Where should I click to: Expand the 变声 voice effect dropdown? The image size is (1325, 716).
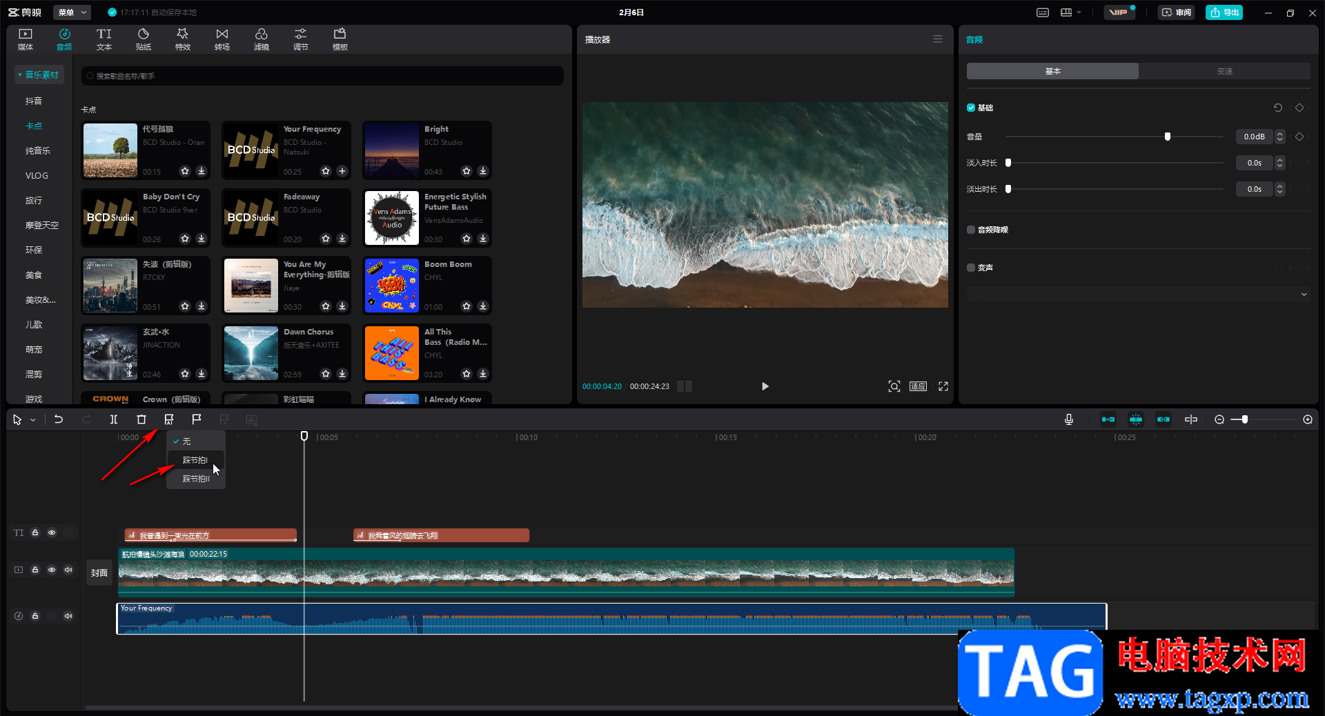point(1304,295)
